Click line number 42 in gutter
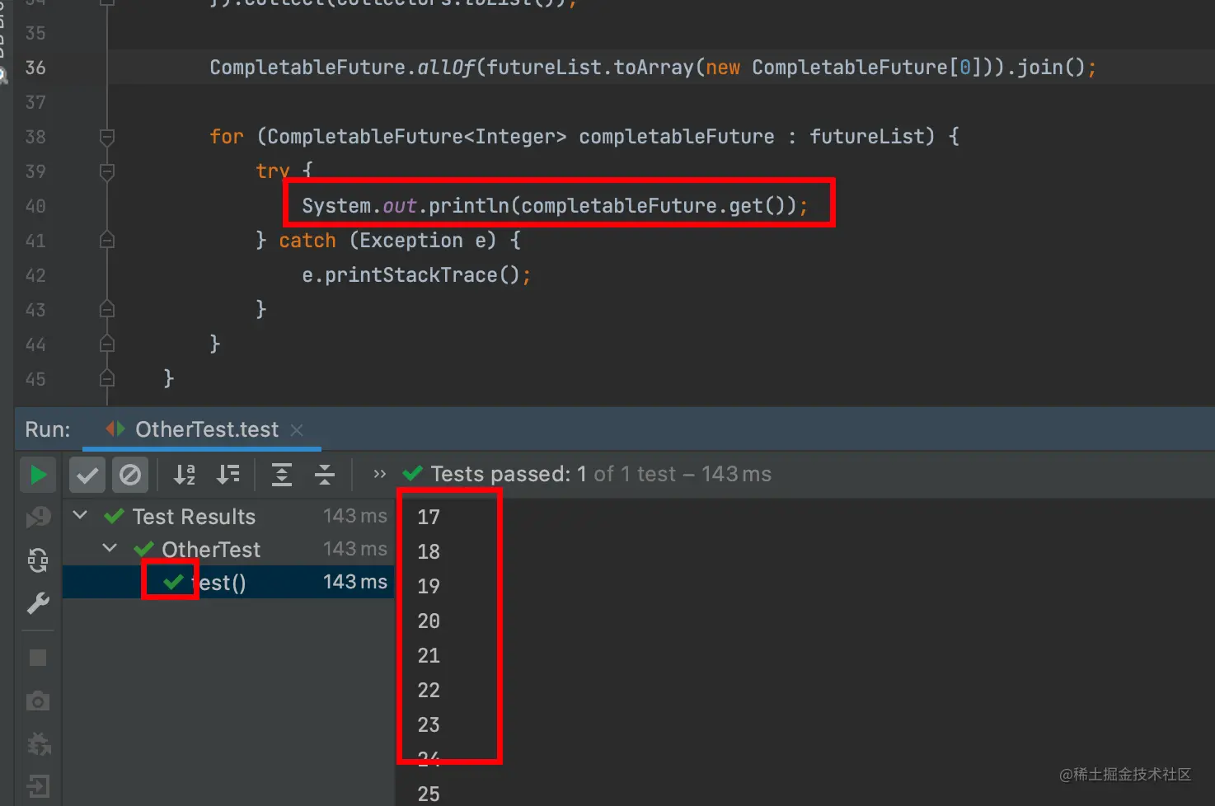 35,275
